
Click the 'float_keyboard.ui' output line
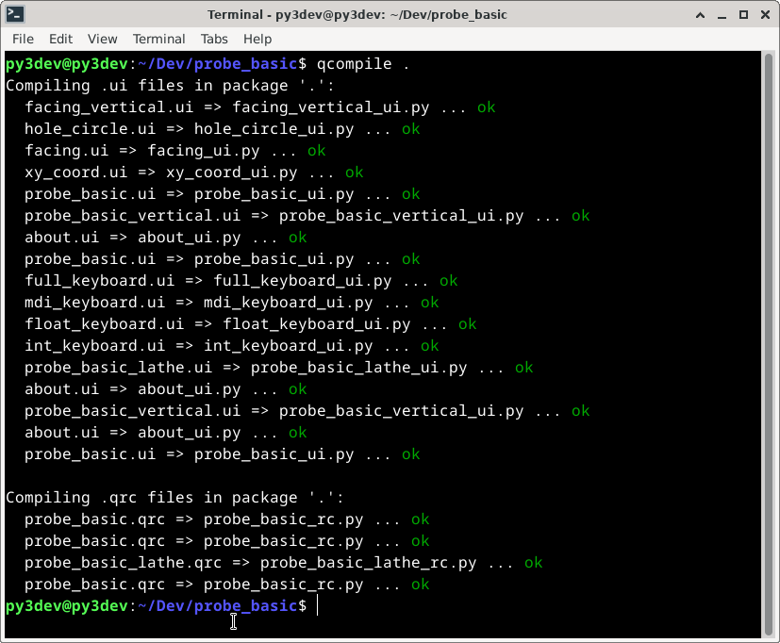(251, 324)
